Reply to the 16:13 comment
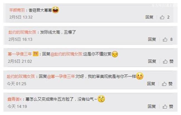The height and width of the screenshot is (115, 181). 152,39
